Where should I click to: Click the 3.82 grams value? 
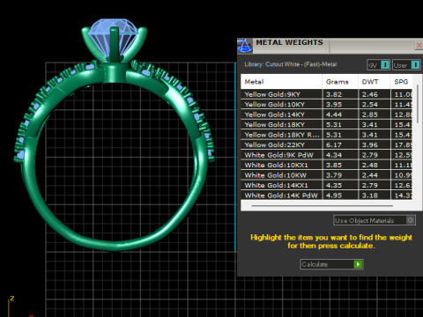coord(334,94)
